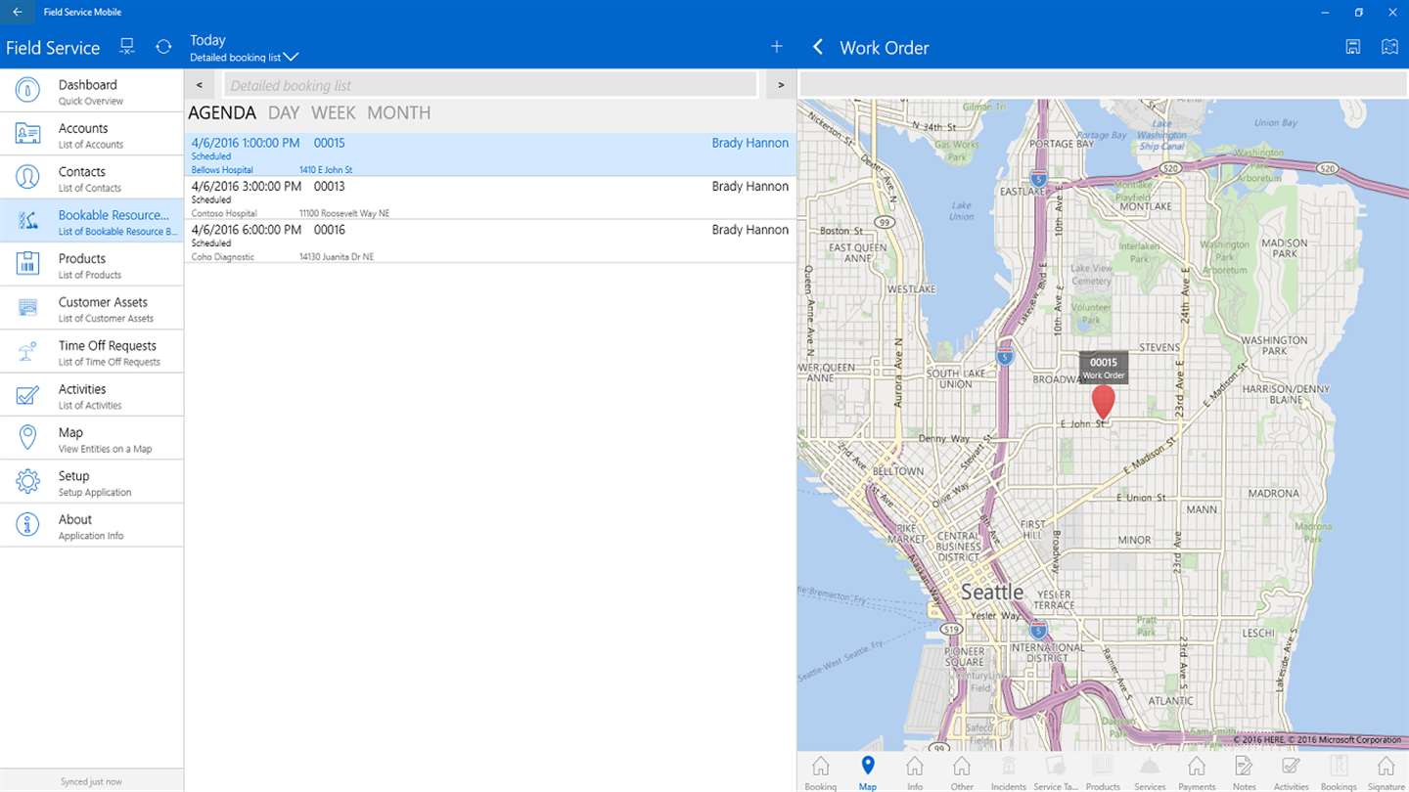Open the Service Tasks tab in the work order
This screenshot has height=792, width=1409.
pyautogui.click(x=1056, y=772)
